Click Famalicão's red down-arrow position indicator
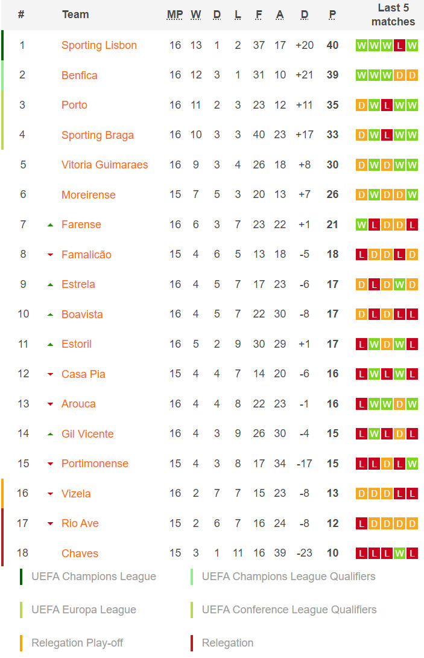Image resolution: width=424 pixels, height=658 pixels. (50, 255)
